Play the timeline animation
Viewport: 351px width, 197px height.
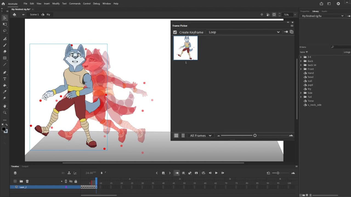[x=216, y=173]
